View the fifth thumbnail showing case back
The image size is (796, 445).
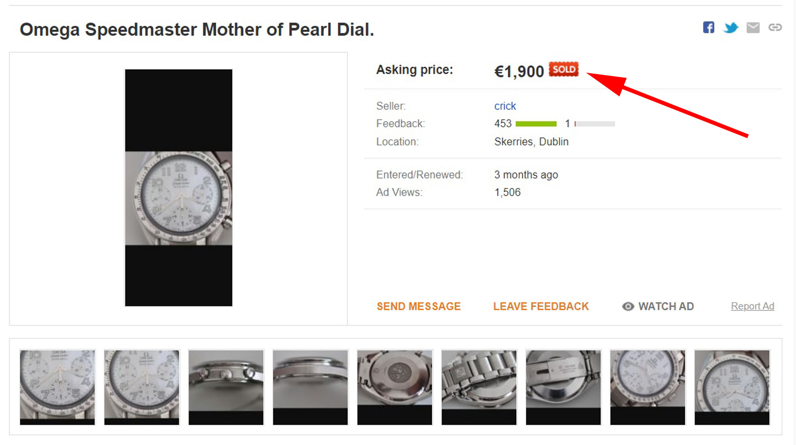[394, 387]
